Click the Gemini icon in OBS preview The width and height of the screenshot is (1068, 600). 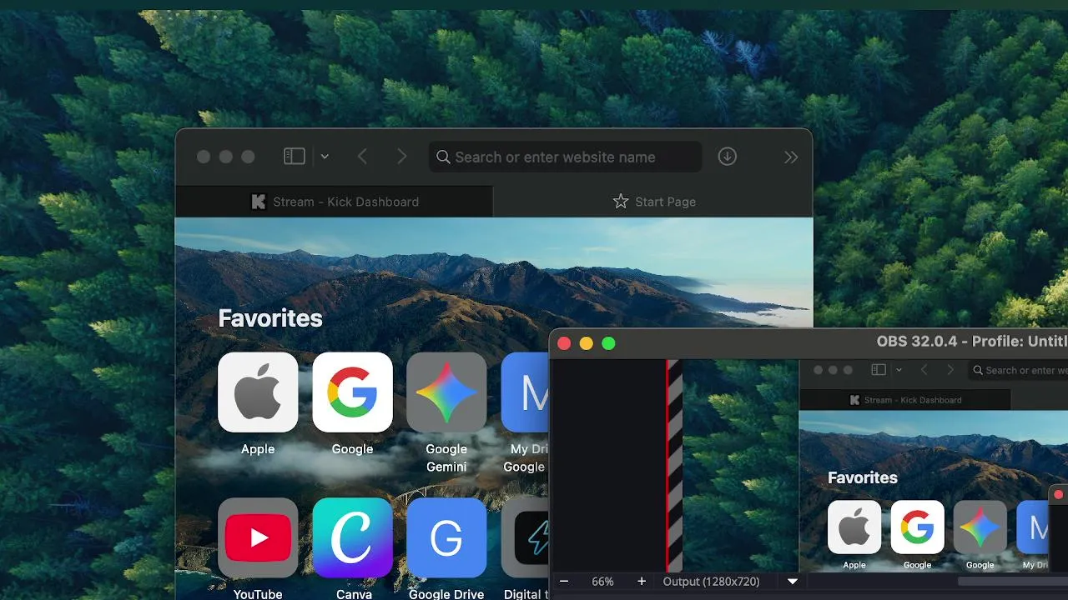[980, 527]
